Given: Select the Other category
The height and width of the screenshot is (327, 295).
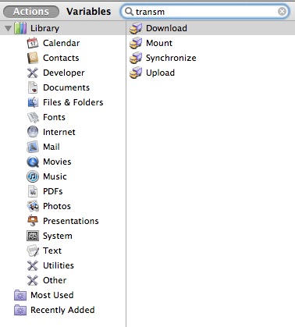Looking at the screenshot, I should point(55,280).
